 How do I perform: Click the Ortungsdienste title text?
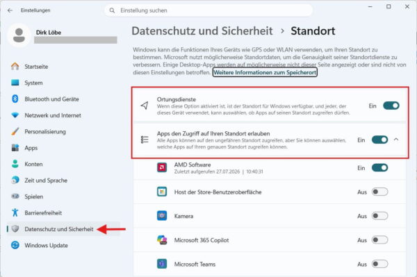[177, 99]
